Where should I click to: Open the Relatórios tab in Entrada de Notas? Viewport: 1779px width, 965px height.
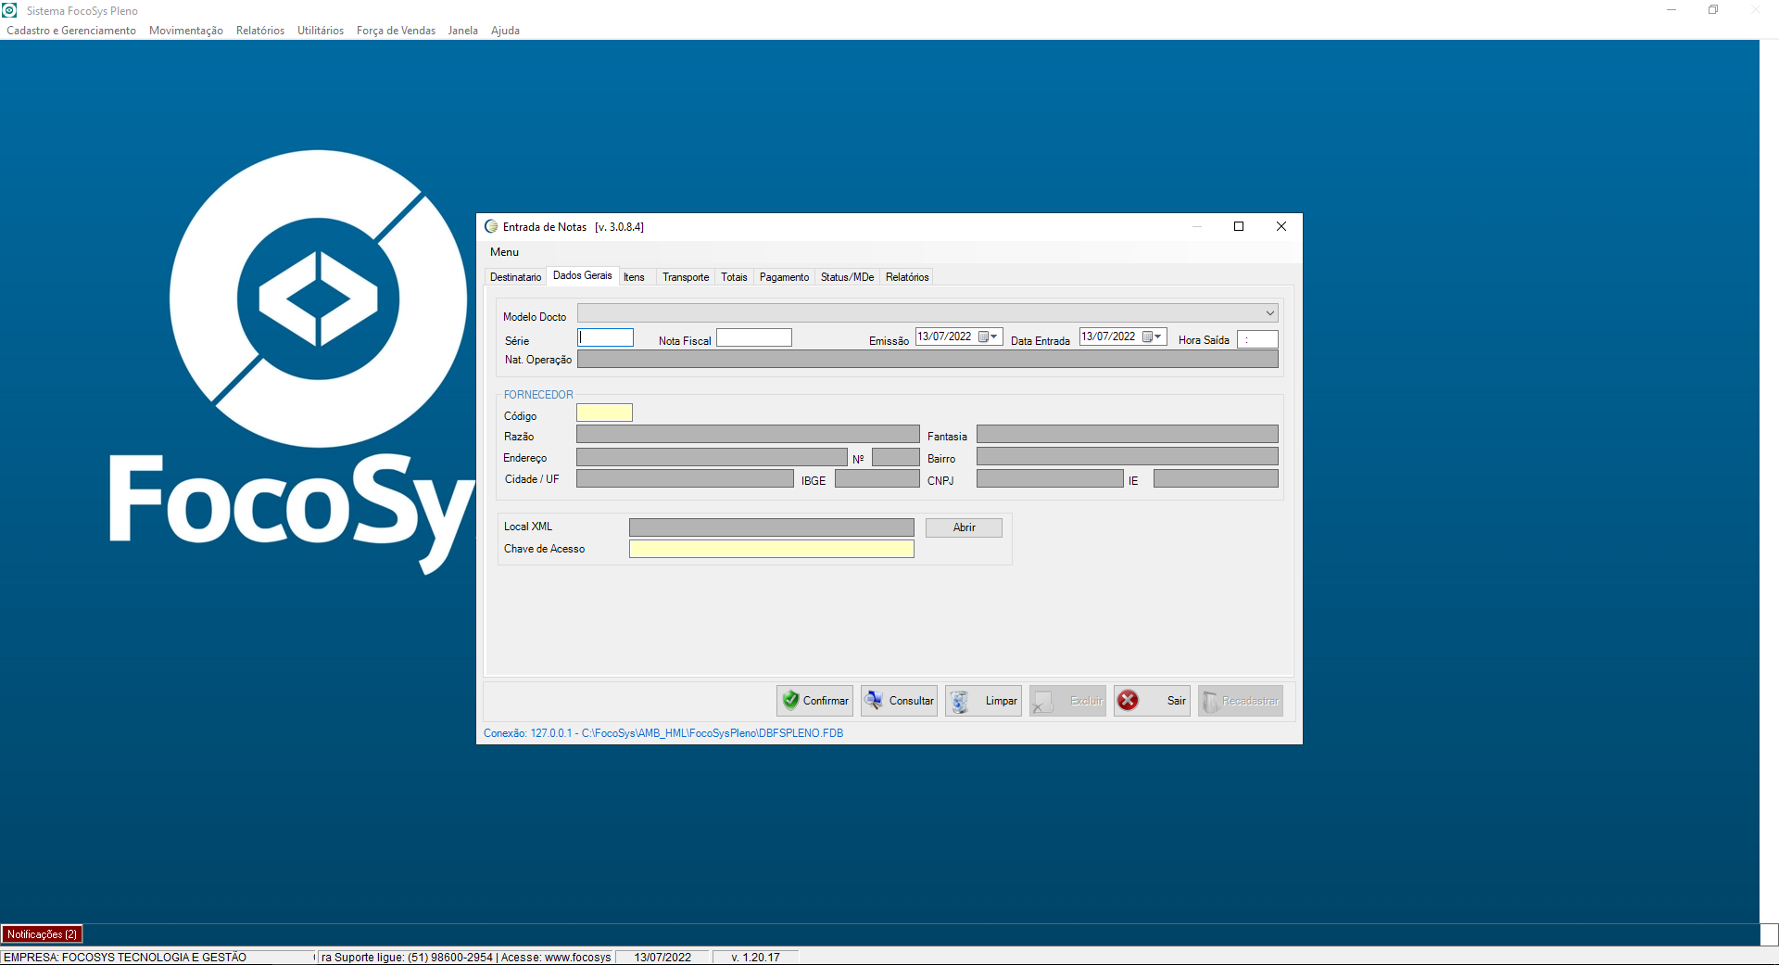pos(907,277)
